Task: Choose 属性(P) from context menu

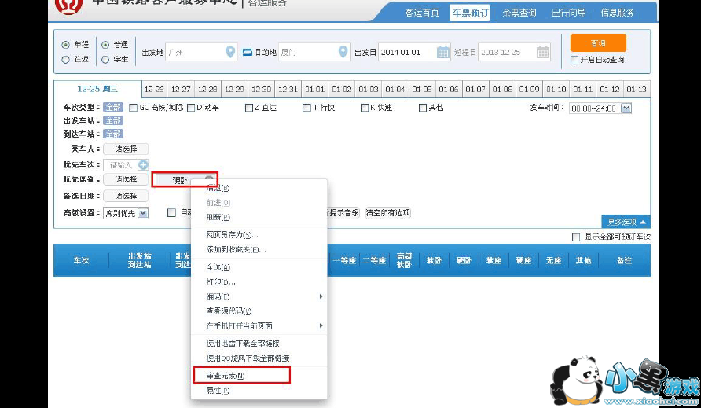Action: point(259,391)
